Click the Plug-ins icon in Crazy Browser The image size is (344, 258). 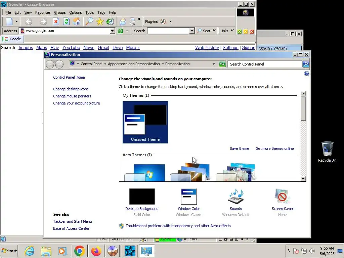(163, 21)
